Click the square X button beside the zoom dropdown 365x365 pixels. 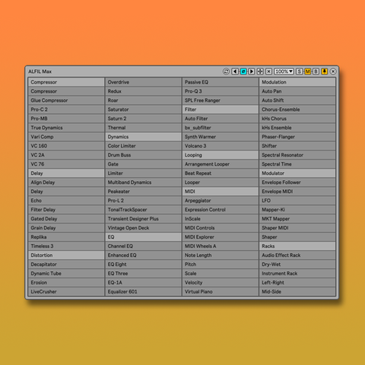pyautogui.click(x=269, y=71)
